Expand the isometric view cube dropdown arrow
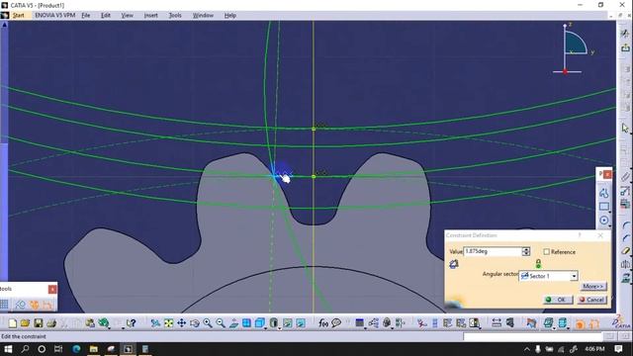Screen dimensions: 633x356 point(265,327)
